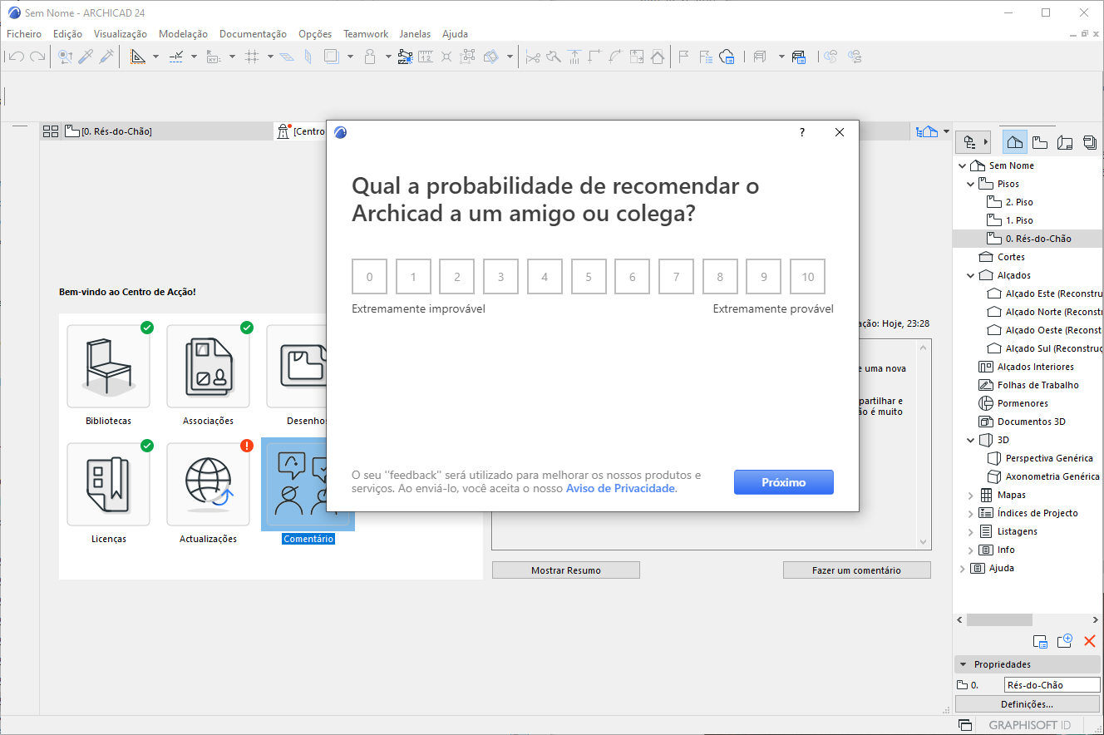
Task: Switch navigator to Project Map house icon
Action: 1015,141
